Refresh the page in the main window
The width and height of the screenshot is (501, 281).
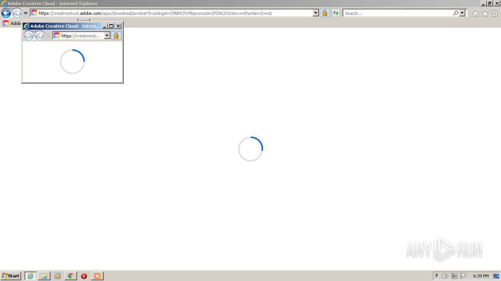pos(336,13)
